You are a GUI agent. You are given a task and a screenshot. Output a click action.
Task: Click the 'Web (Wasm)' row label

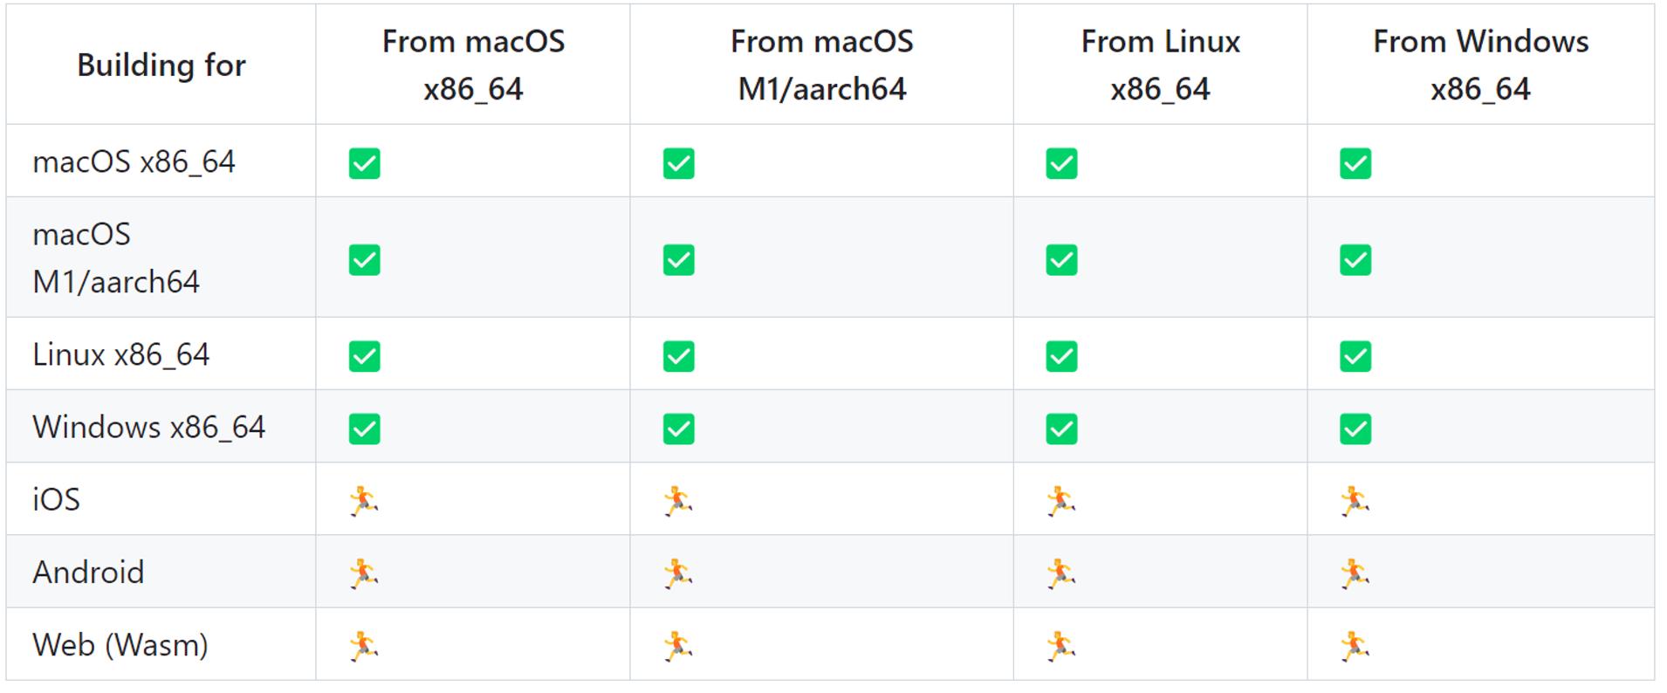click(x=120, y=645)
